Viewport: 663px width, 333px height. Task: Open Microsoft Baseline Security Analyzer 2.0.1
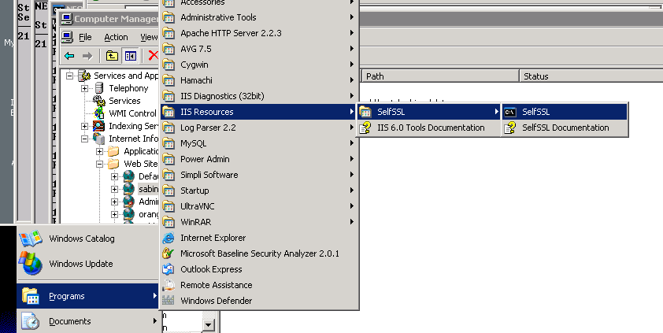[x=259, y=253]
